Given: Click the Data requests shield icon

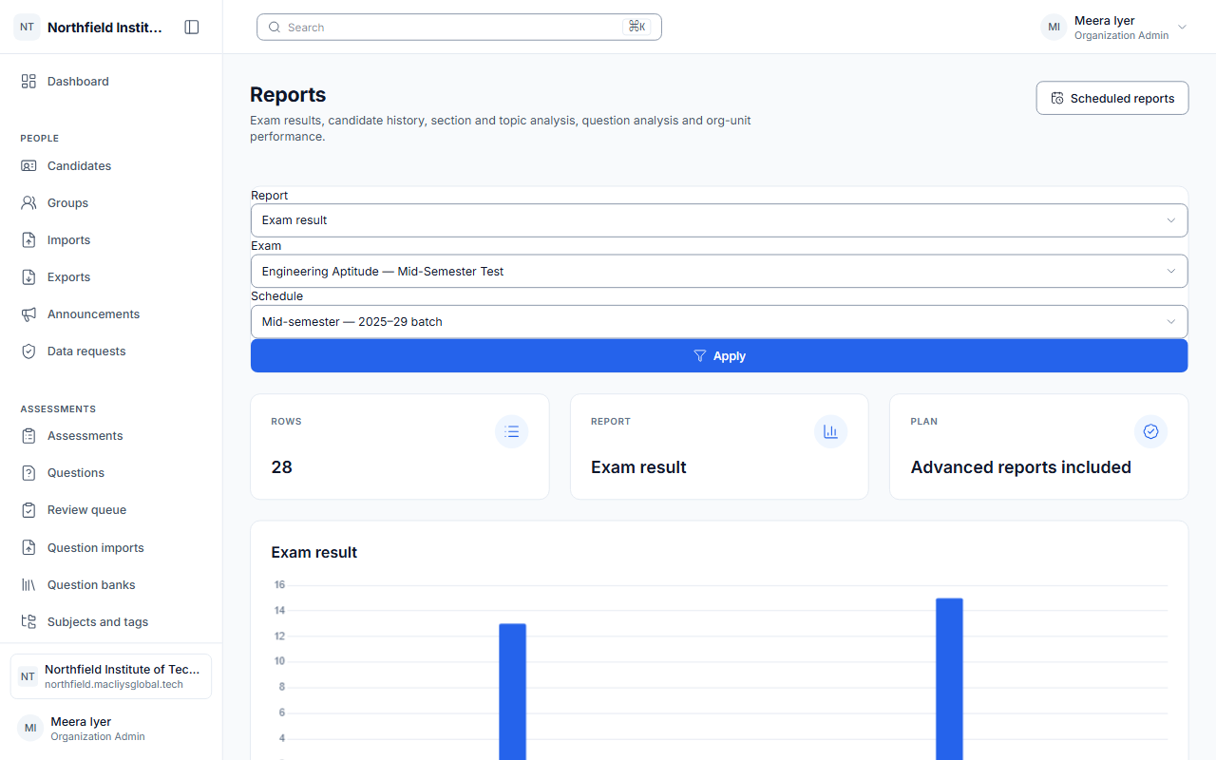Looking at the screenshot, I should pos(28,351).
